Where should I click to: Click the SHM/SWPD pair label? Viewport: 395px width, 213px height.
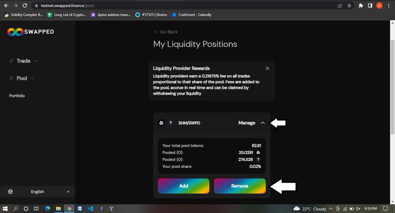pyautogui.click(x=189, y=123)
